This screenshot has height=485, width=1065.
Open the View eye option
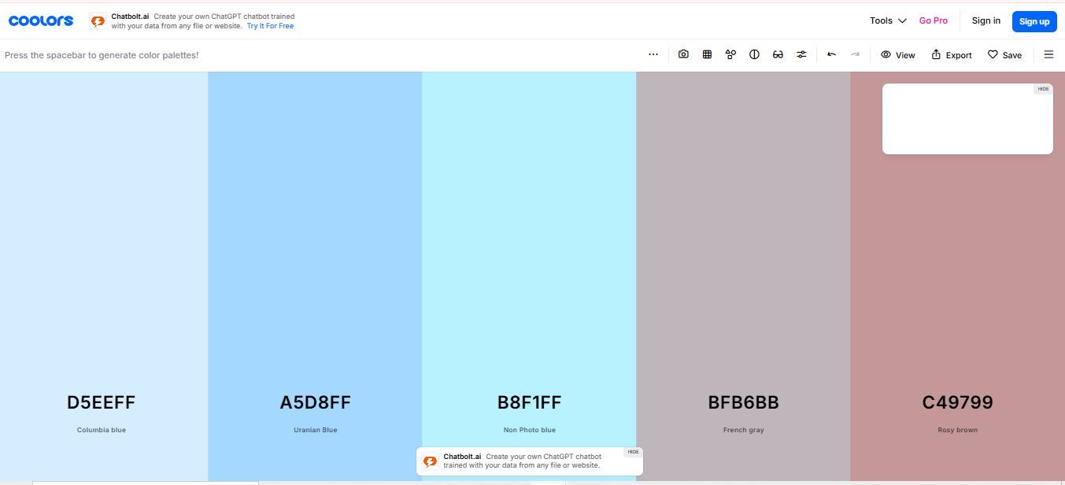(898, 55)
